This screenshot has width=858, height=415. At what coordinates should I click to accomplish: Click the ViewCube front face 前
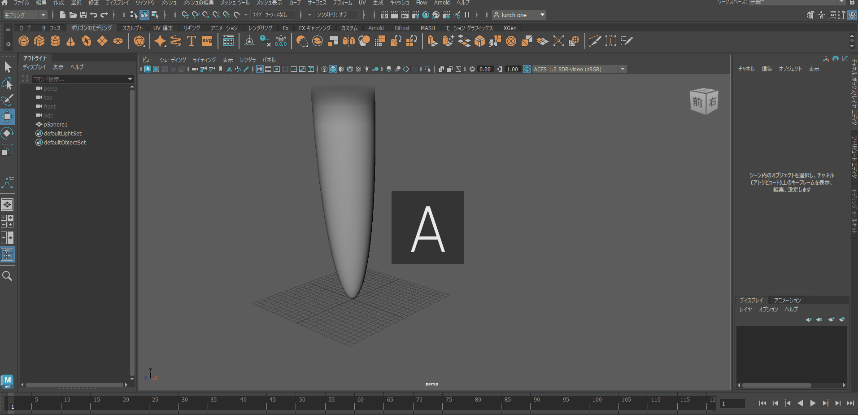[698, 102]
